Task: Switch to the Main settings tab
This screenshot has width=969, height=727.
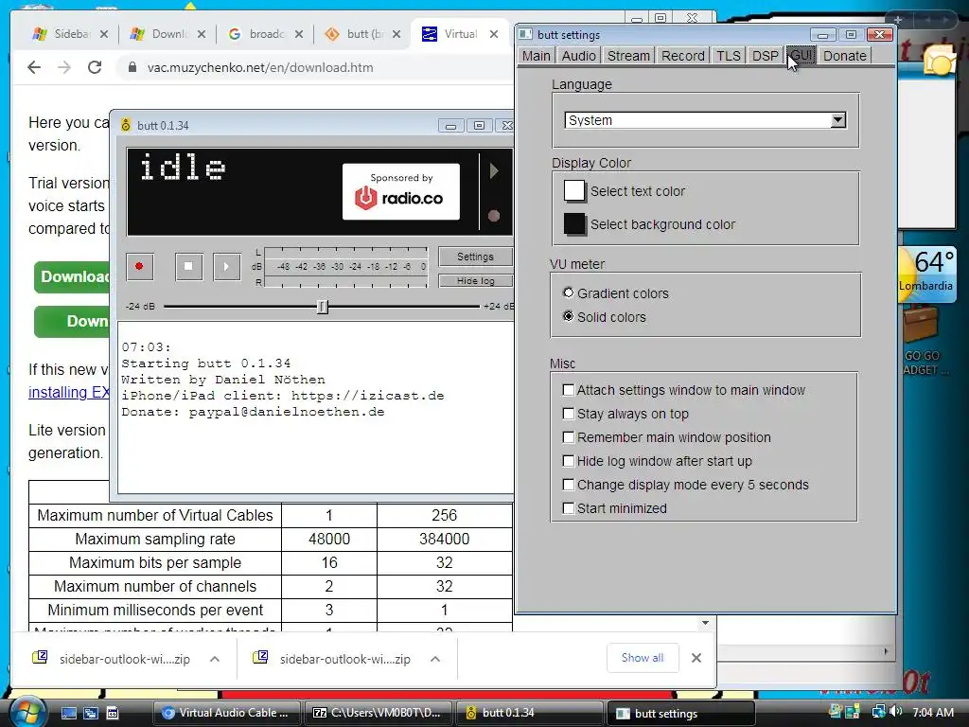Action: pyautogui.click(x=536, y=56)
